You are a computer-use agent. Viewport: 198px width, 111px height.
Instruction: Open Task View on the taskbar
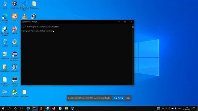(x=22, y=108)
